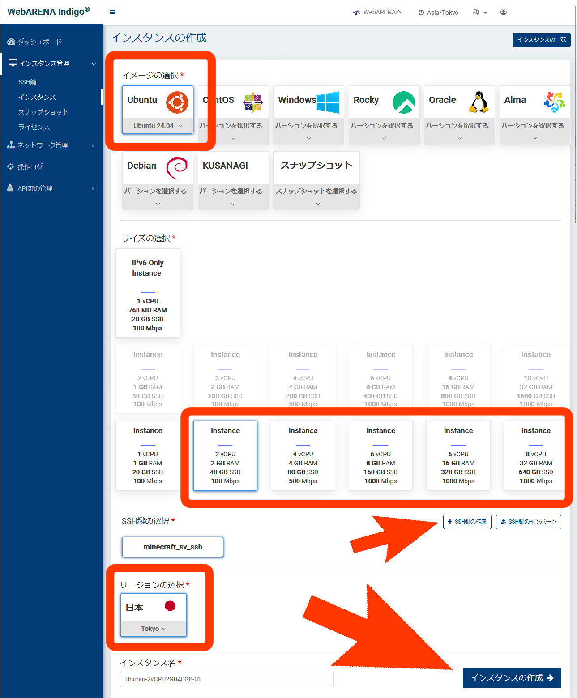Open the インスタンス sidebar item

click(x=37, y=97)
